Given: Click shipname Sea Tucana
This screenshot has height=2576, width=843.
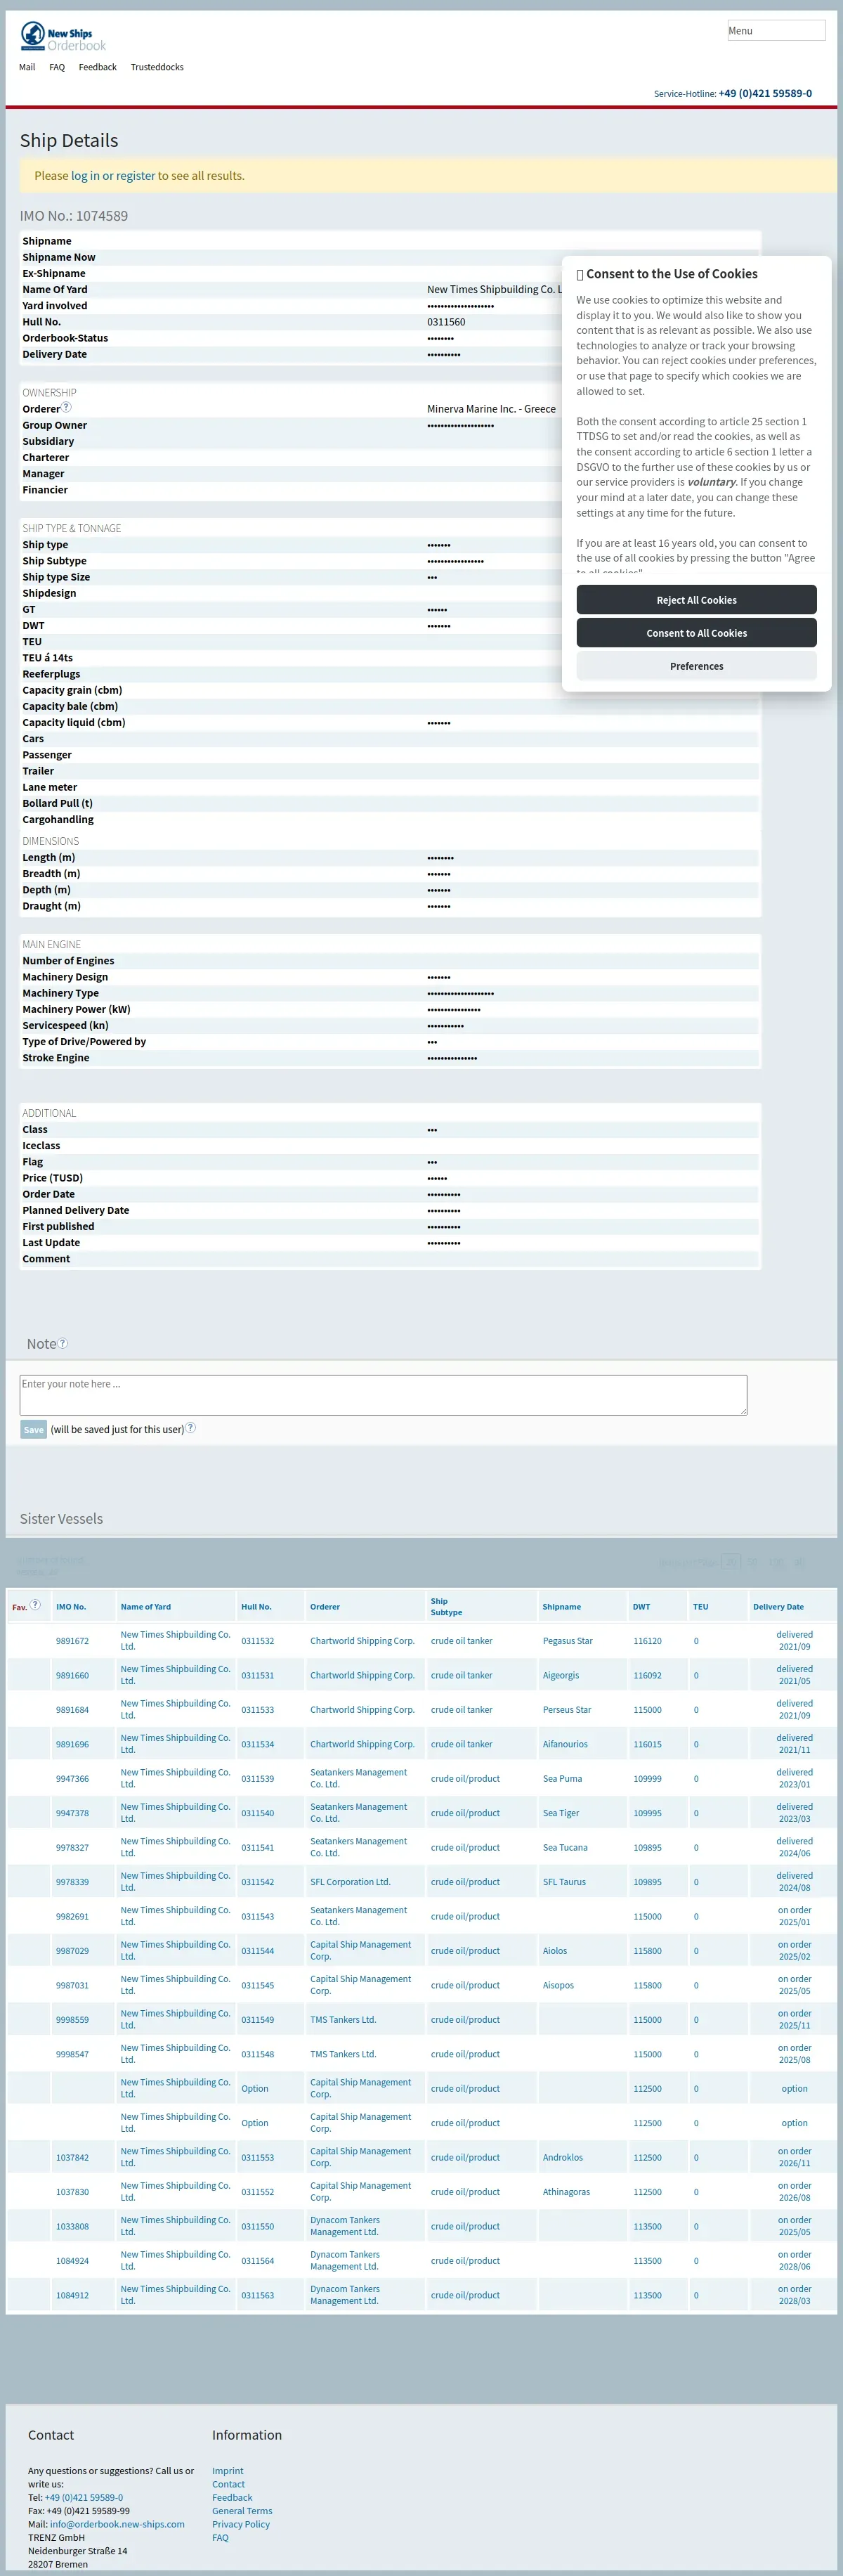Looking at the screenshot, I should tap(565, 1848).
